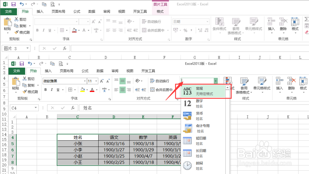Select column D header in the main worksheet
The height and width of the screenshot is (174, 309).
tap(106, 58)
